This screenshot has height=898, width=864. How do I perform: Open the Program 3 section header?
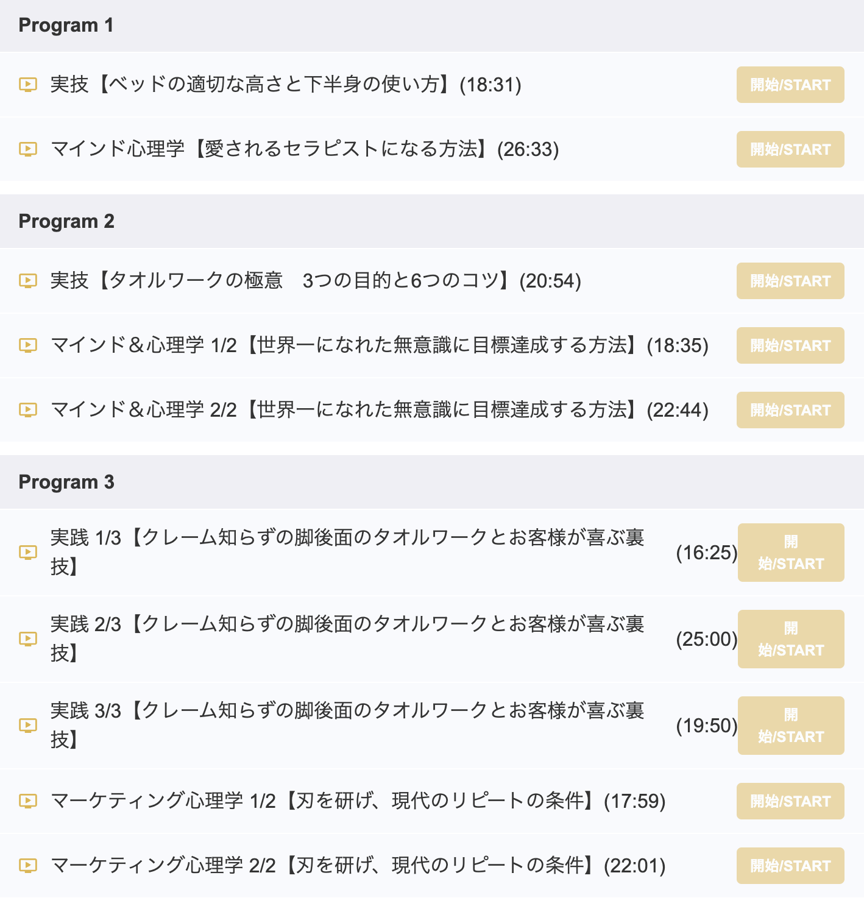pyautogui.click(x=432, y=482)
